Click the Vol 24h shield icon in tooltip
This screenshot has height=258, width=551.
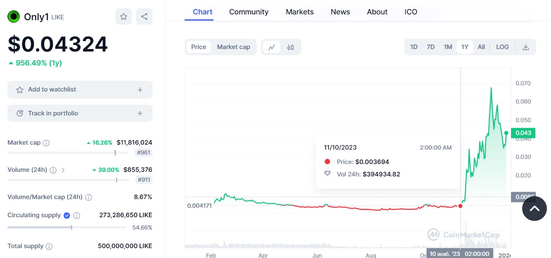click(x=327, y=174)
